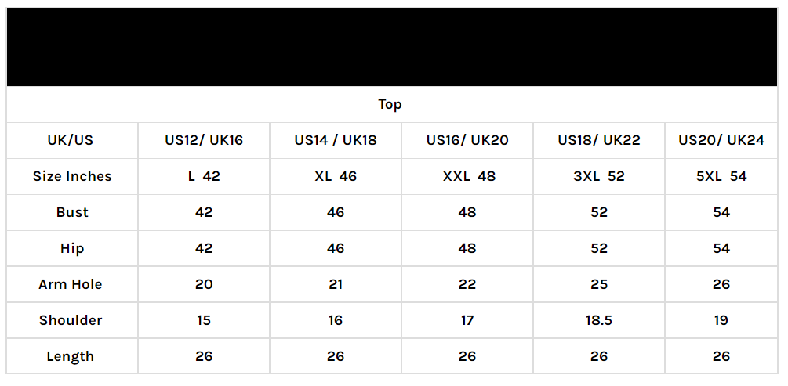
Task: Click the "Size Inches" row label
Action: pos(72,176)
